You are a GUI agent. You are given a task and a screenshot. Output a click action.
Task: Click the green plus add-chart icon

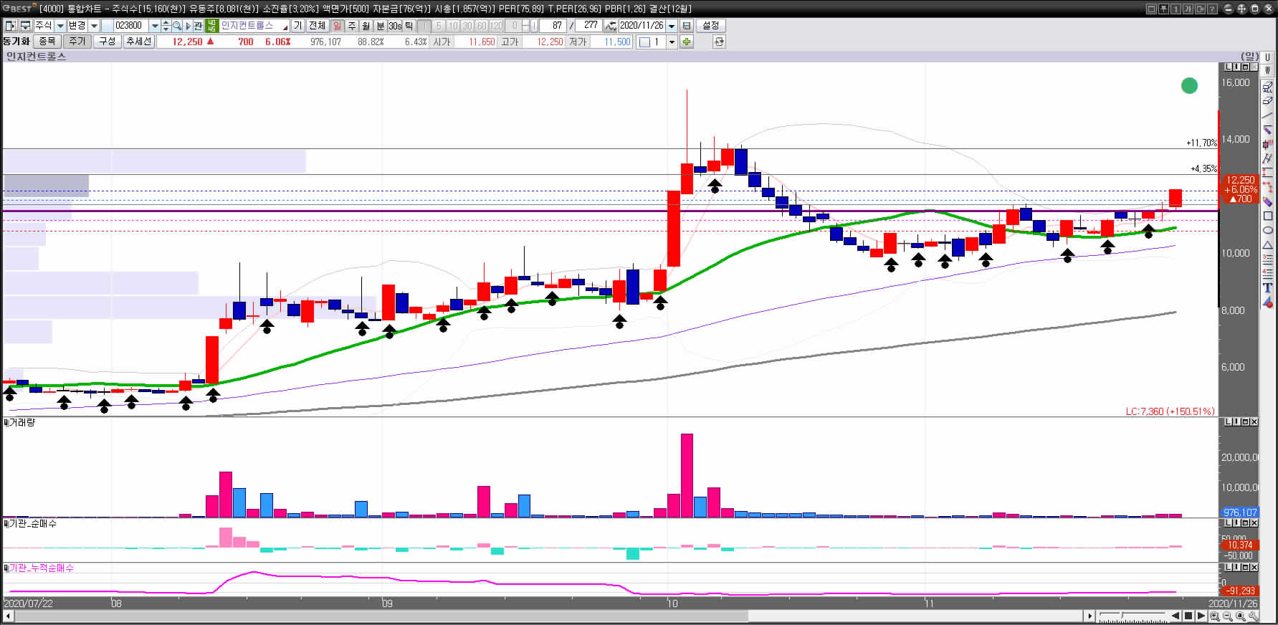[687, 42]
